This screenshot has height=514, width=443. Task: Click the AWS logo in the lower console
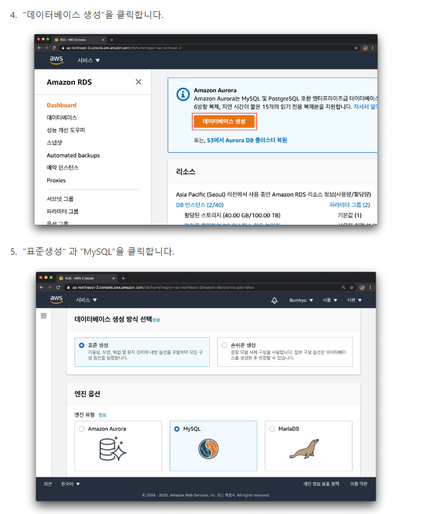57,299
